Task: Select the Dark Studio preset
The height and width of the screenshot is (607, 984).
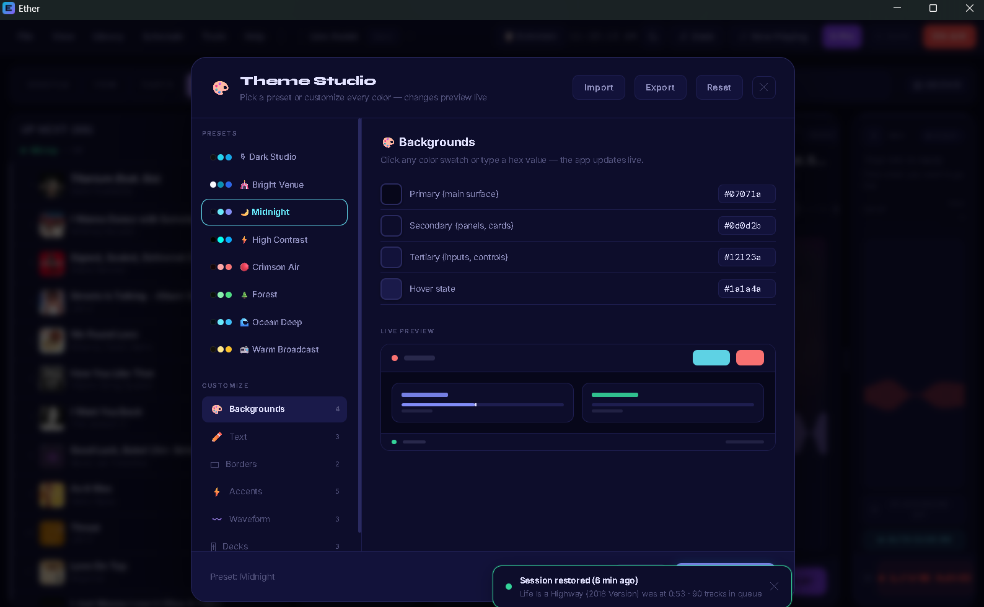Action: point(275,157)
